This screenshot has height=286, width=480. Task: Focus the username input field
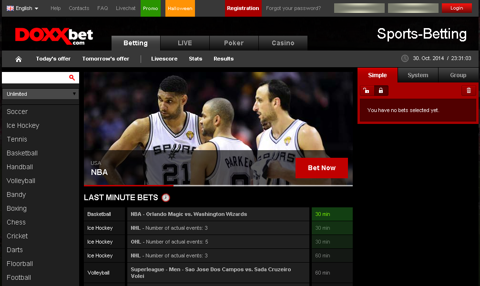click(x=359, y=8)
